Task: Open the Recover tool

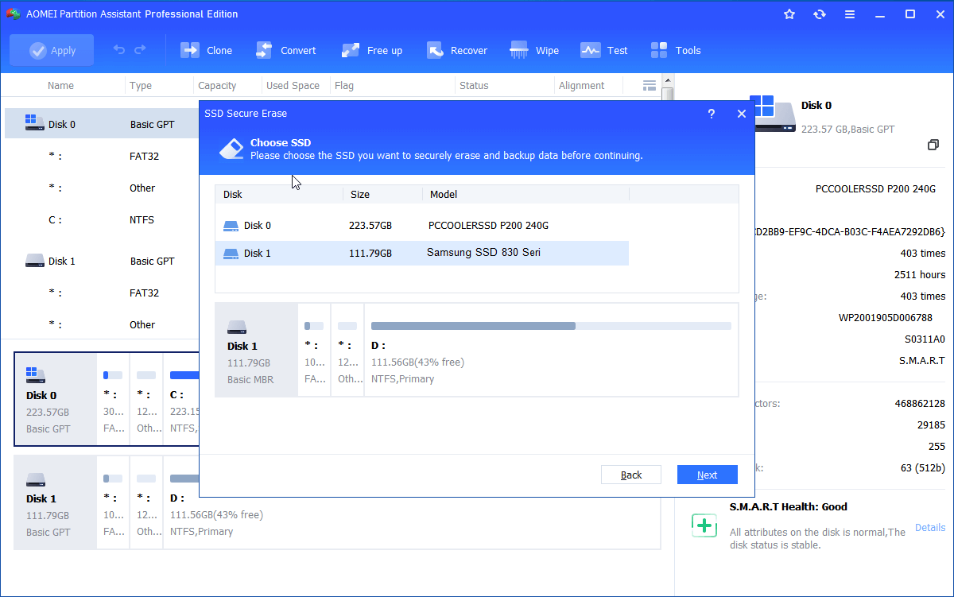Action: tap(435, 50)
